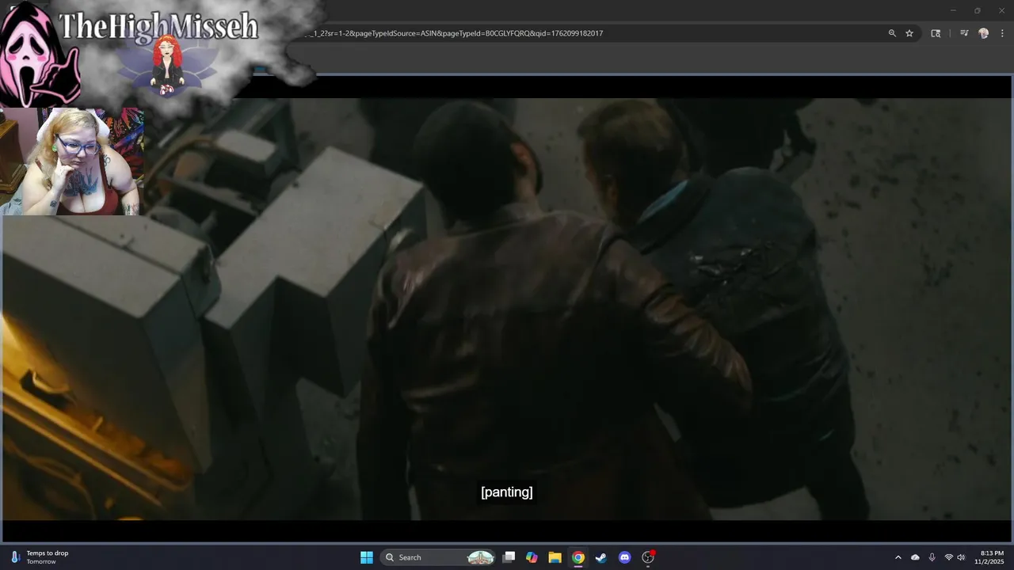Open Steam from the taskbar

(x=601, y=557)
